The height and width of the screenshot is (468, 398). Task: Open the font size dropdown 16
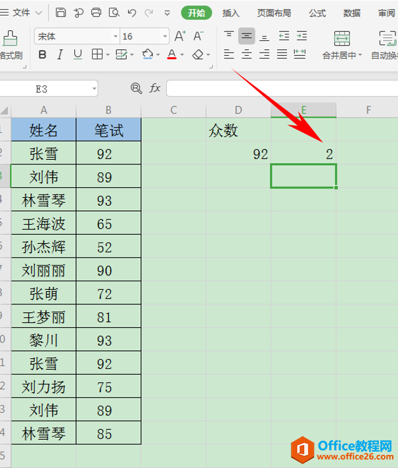(165, 36)
